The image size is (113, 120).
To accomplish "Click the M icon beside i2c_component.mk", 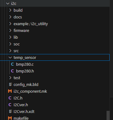I will 10,91.
